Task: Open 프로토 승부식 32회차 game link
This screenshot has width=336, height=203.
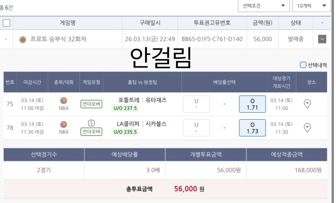Action: point(59,39)
